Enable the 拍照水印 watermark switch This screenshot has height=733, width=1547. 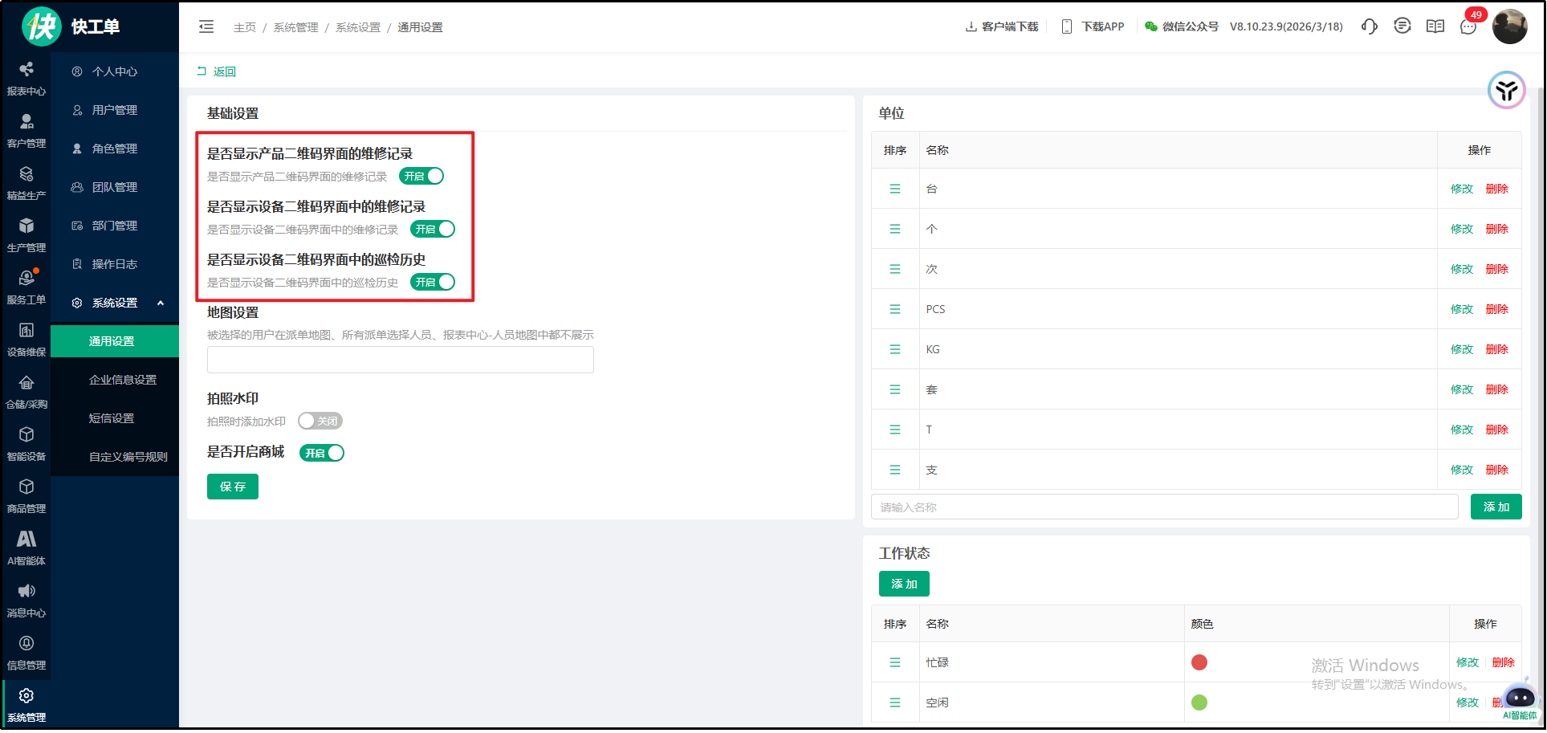pos(320,421)
